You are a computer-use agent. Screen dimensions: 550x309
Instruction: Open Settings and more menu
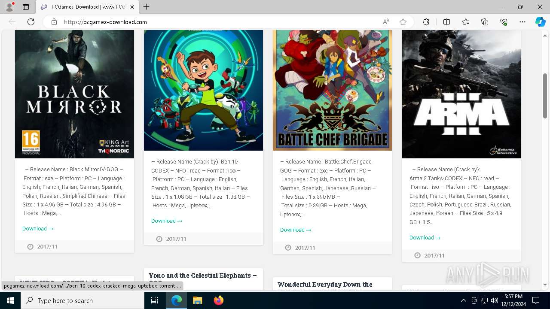pyautogui.click(x=522, y=22)
